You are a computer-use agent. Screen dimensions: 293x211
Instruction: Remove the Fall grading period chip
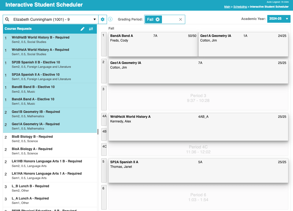[158, 19]
